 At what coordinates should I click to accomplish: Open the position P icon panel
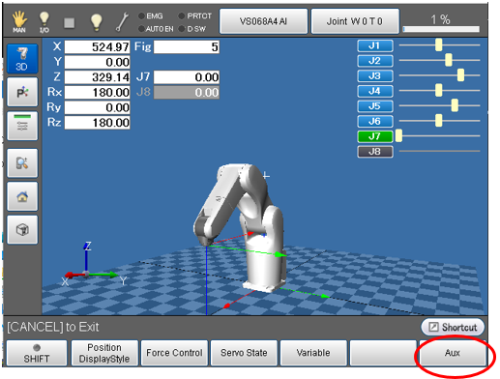coord(22,93)
